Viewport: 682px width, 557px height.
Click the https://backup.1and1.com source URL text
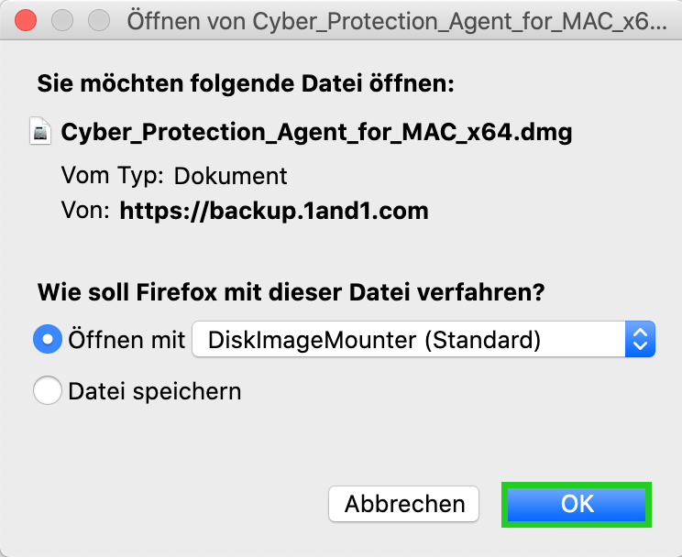[274, 212]
